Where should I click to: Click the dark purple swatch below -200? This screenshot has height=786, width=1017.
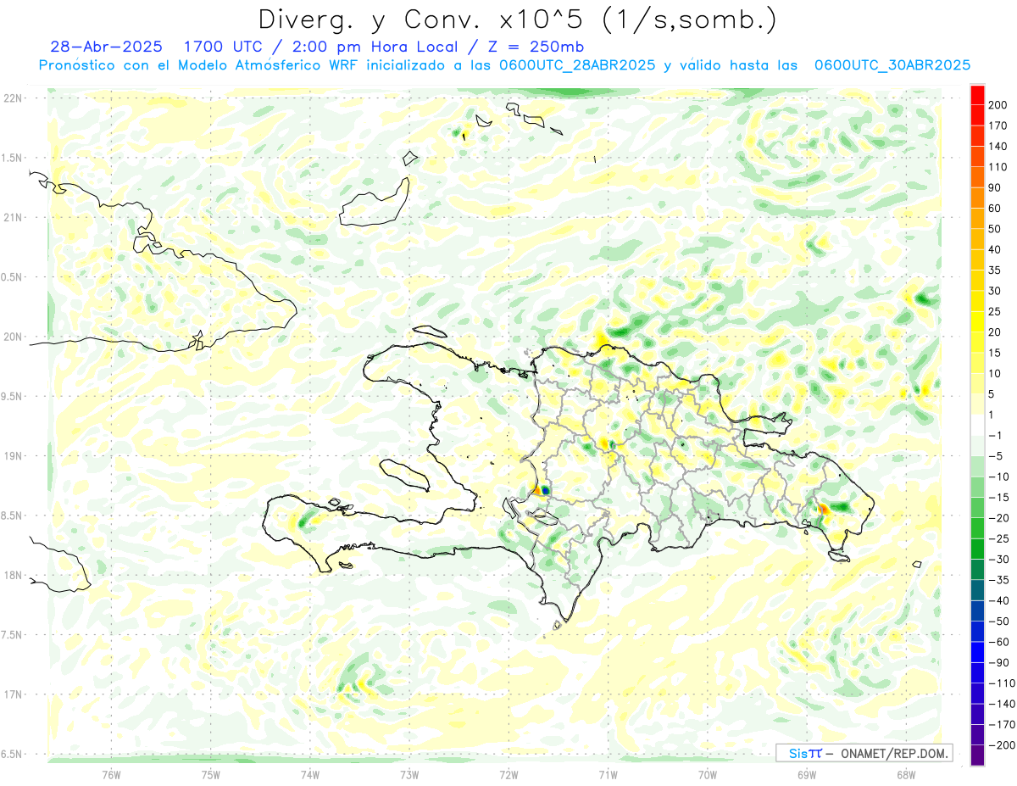978,755
